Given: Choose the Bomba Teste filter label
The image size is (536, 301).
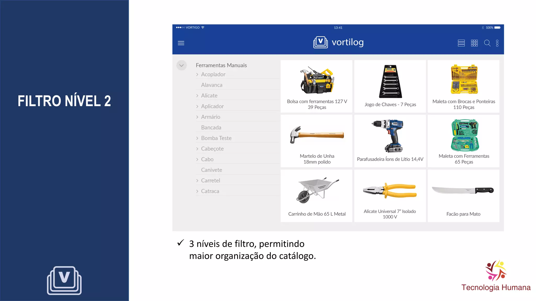Looking at the screenshot, I should point(216,138).
